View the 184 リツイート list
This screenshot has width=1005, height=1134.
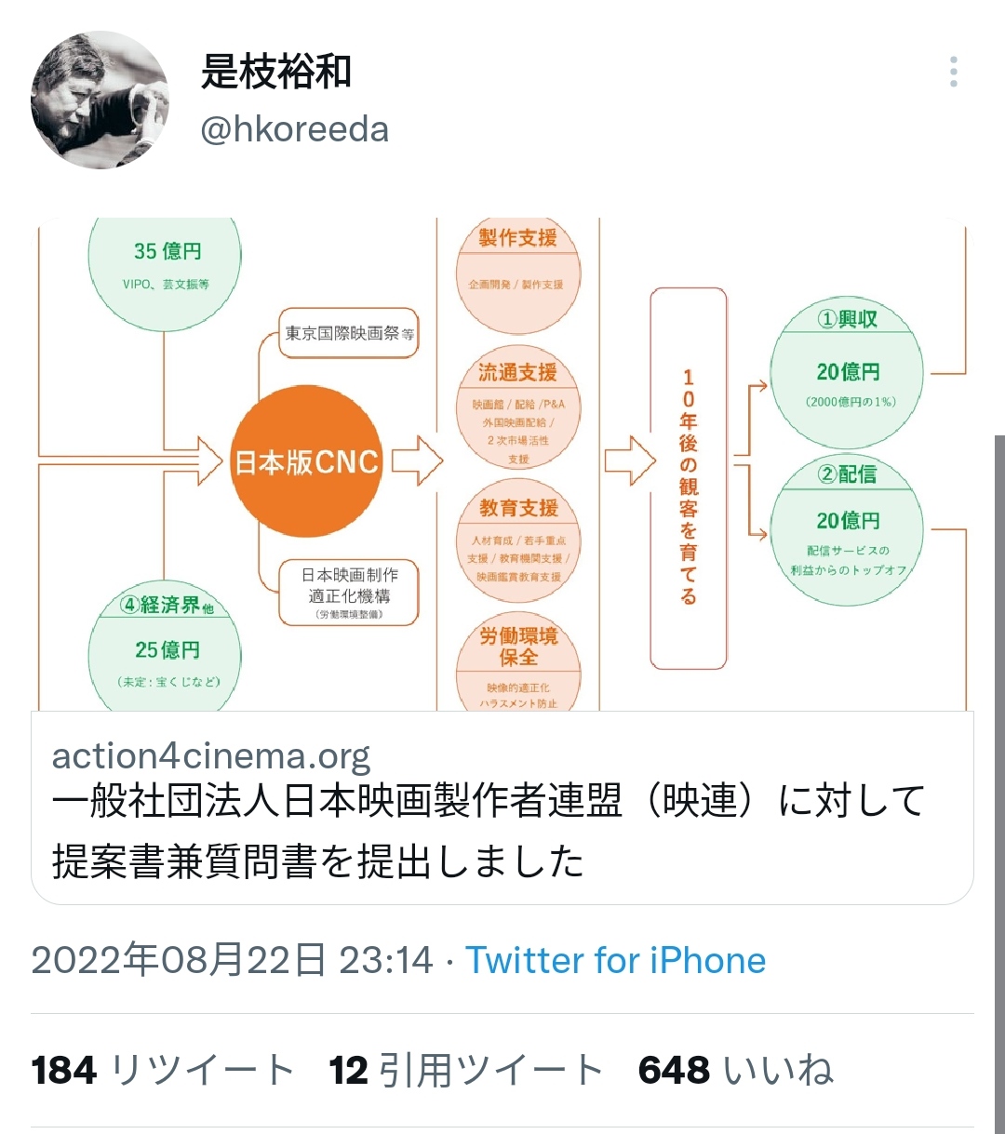(x=164, y=1071)
